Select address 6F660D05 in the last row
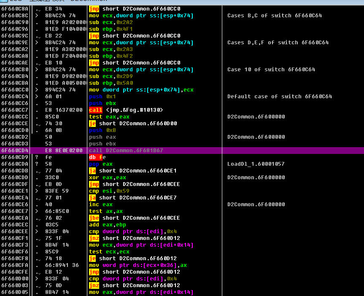 (15, 292)
